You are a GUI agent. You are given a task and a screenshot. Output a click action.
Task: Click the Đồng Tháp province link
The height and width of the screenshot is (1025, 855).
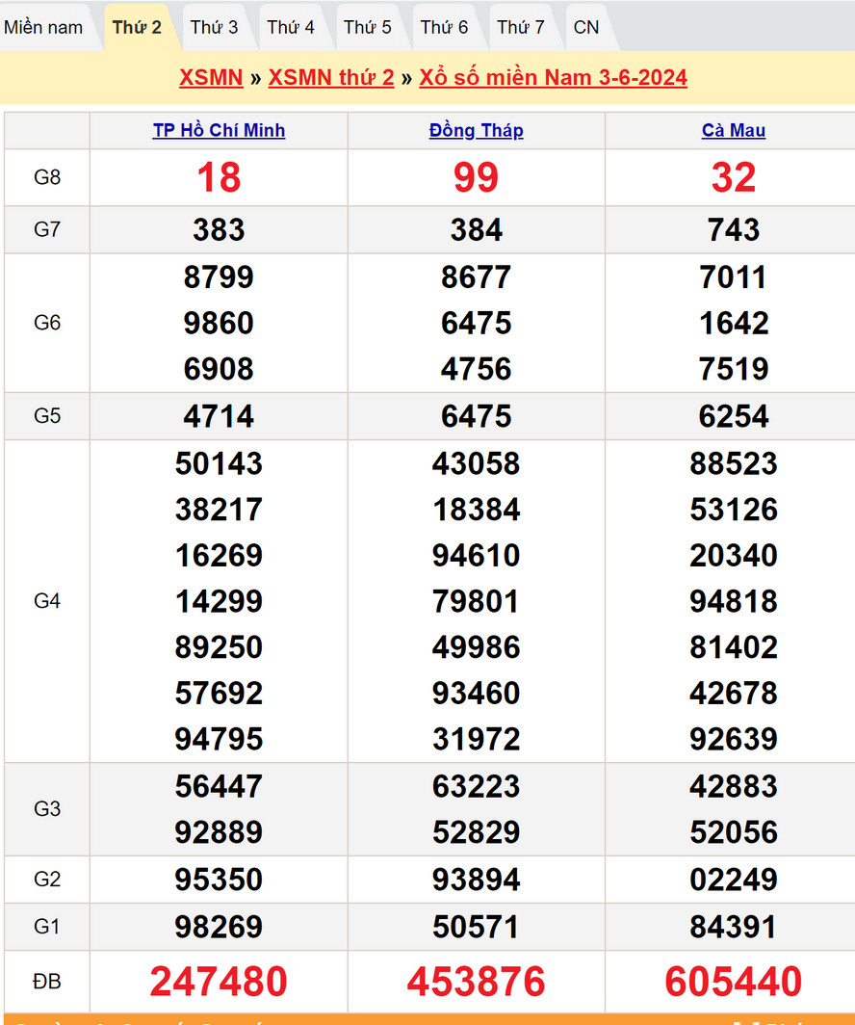(x=476, y=131)
